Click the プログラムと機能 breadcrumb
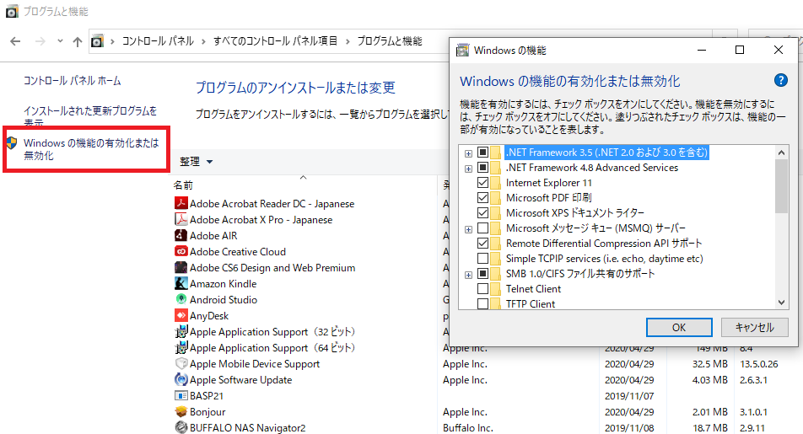 (x=390, y=41)
